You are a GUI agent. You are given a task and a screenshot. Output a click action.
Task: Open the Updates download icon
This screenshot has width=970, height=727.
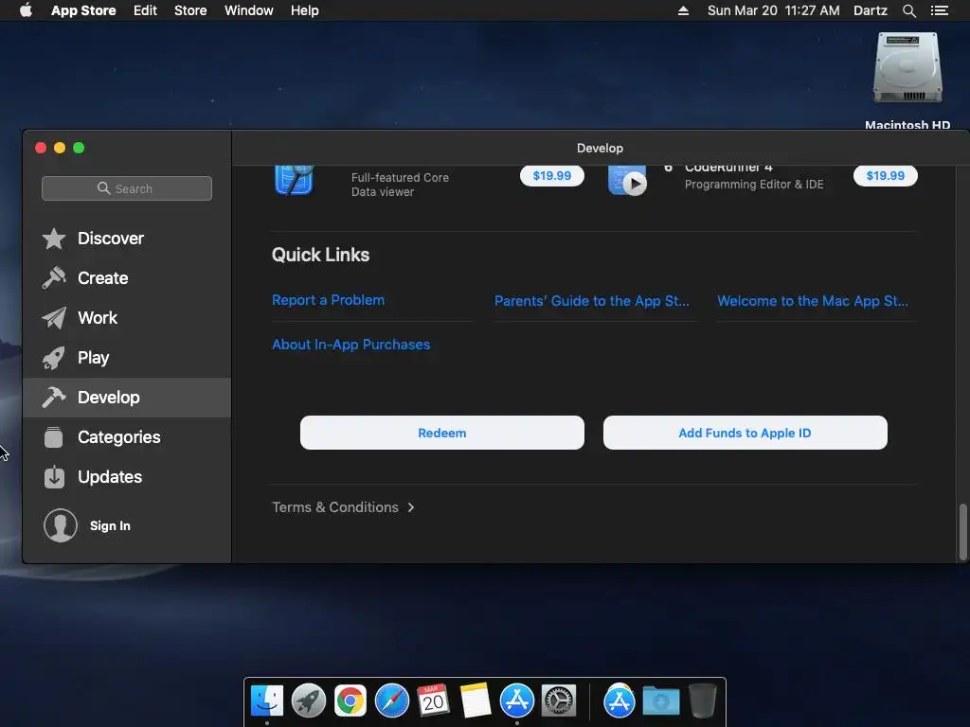click(x=54, y=477)
